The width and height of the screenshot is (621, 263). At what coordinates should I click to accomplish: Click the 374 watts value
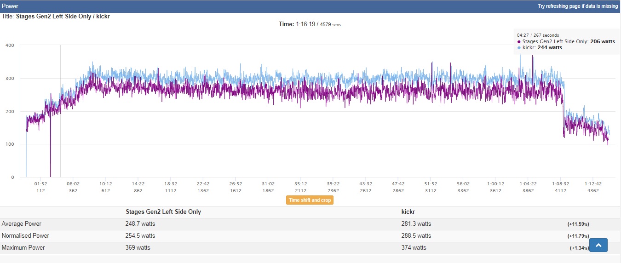coord(414,248)
